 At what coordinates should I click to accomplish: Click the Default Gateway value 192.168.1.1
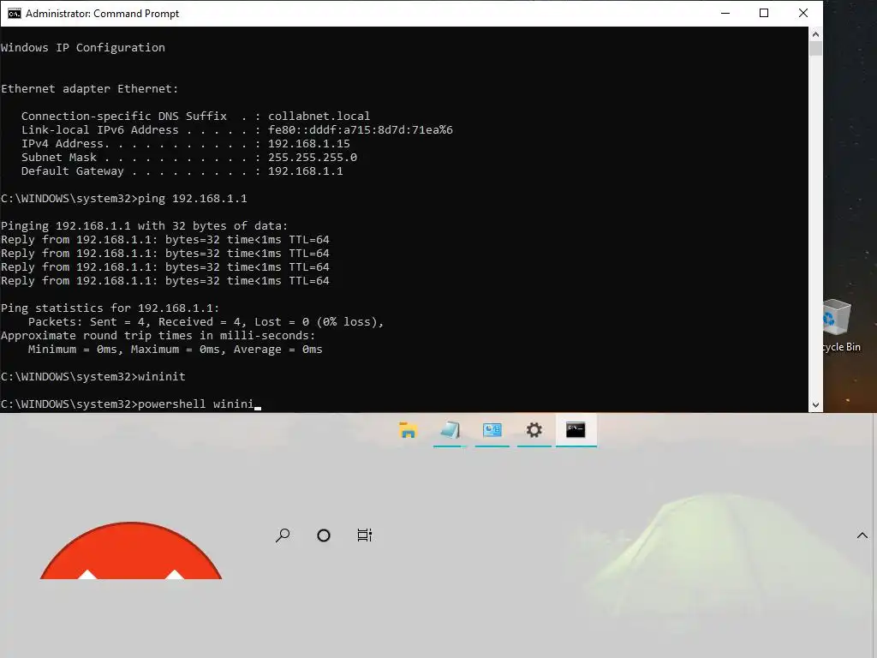pyautogui.click(x=306, y=171)
